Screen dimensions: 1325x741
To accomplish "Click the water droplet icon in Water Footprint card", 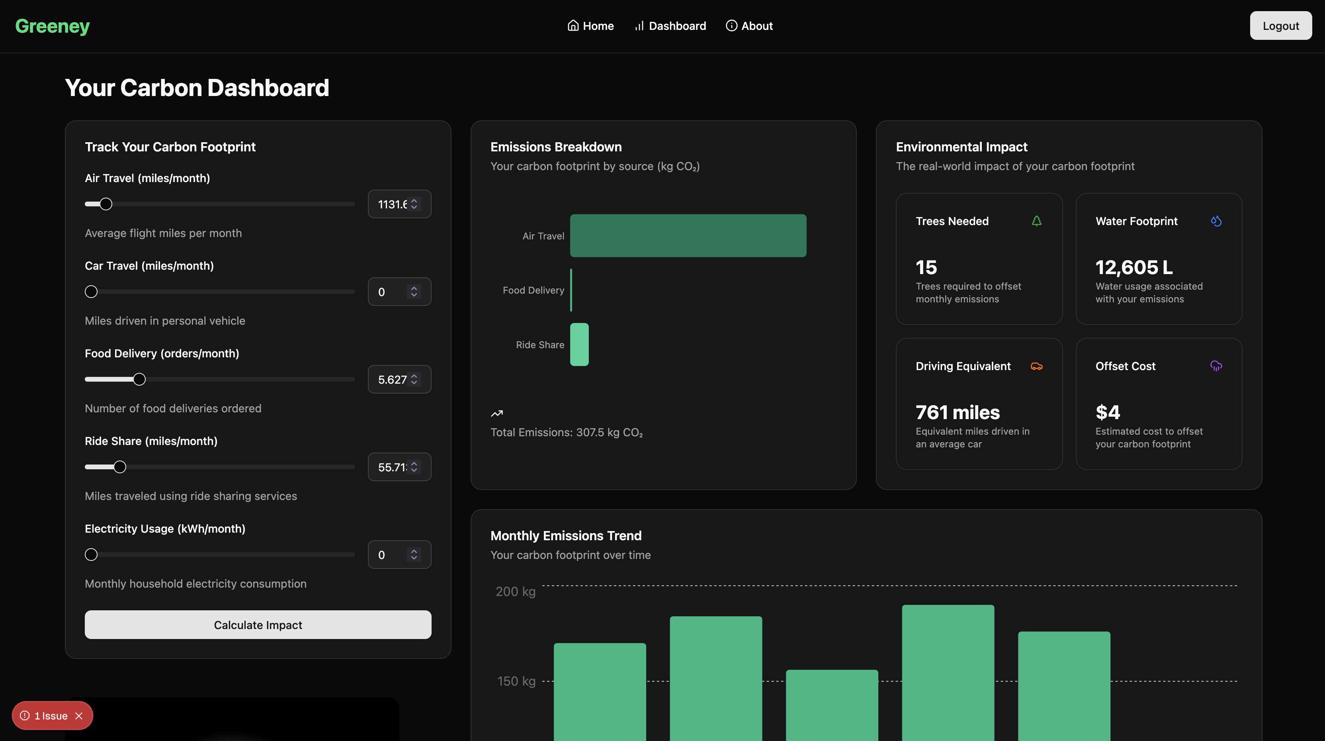I will click(x=1216, y=221).
